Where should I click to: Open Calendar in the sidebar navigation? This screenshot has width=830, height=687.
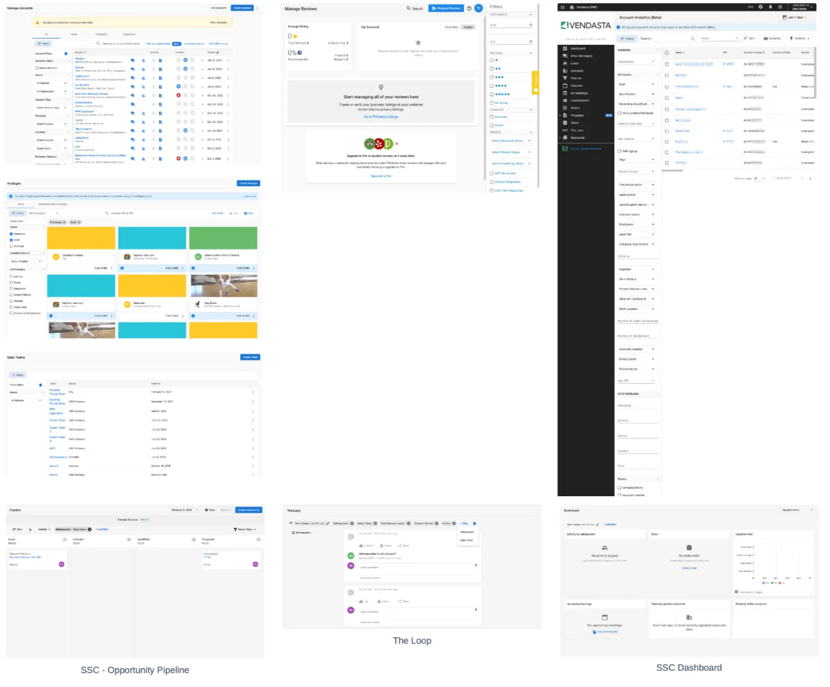tap(577, 86)
